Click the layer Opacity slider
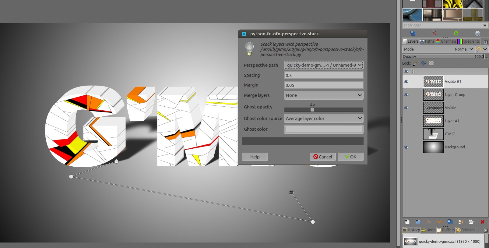Screen dimensions: 489x248 [443, 56]
